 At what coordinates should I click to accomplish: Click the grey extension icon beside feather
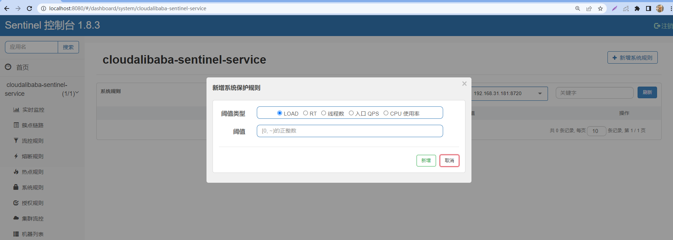click(626, 8)
